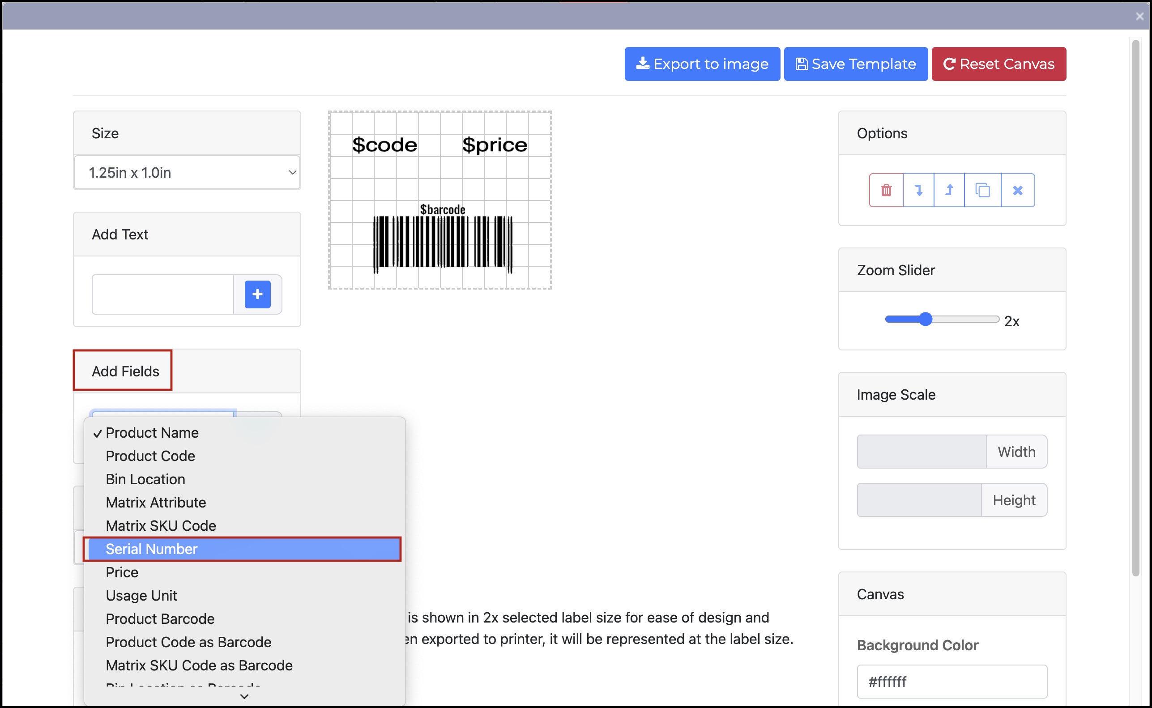Choose Product Barcode option
The image size is (1152, 708).
tap(160, 618)
